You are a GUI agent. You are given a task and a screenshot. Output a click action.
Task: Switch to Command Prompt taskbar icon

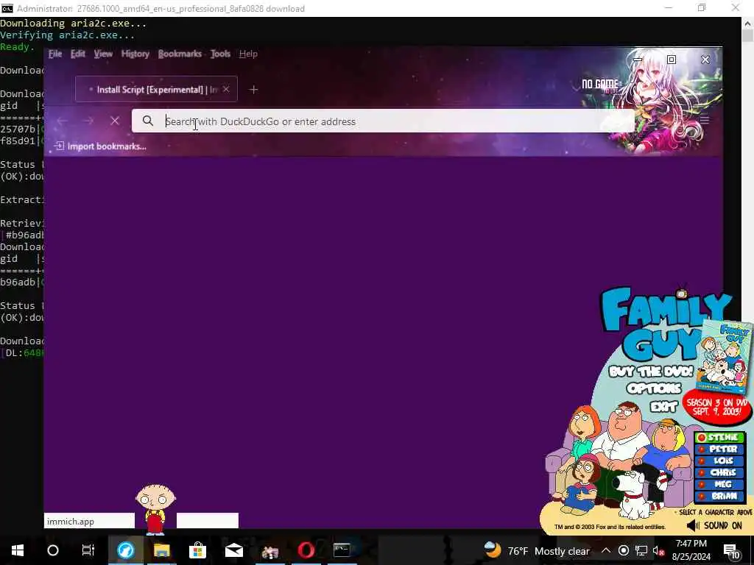[x=342, y=550]
